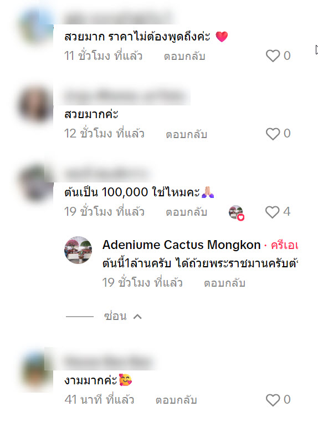
Task: Open the first commenter's blurred avatar
Action: (35, 26)
